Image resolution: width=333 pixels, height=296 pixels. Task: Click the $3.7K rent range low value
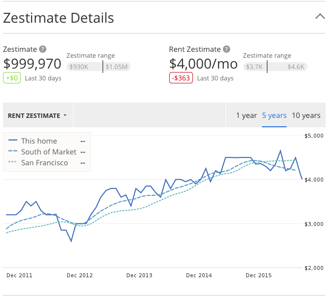pyautogui.click(x=255, y=67)
